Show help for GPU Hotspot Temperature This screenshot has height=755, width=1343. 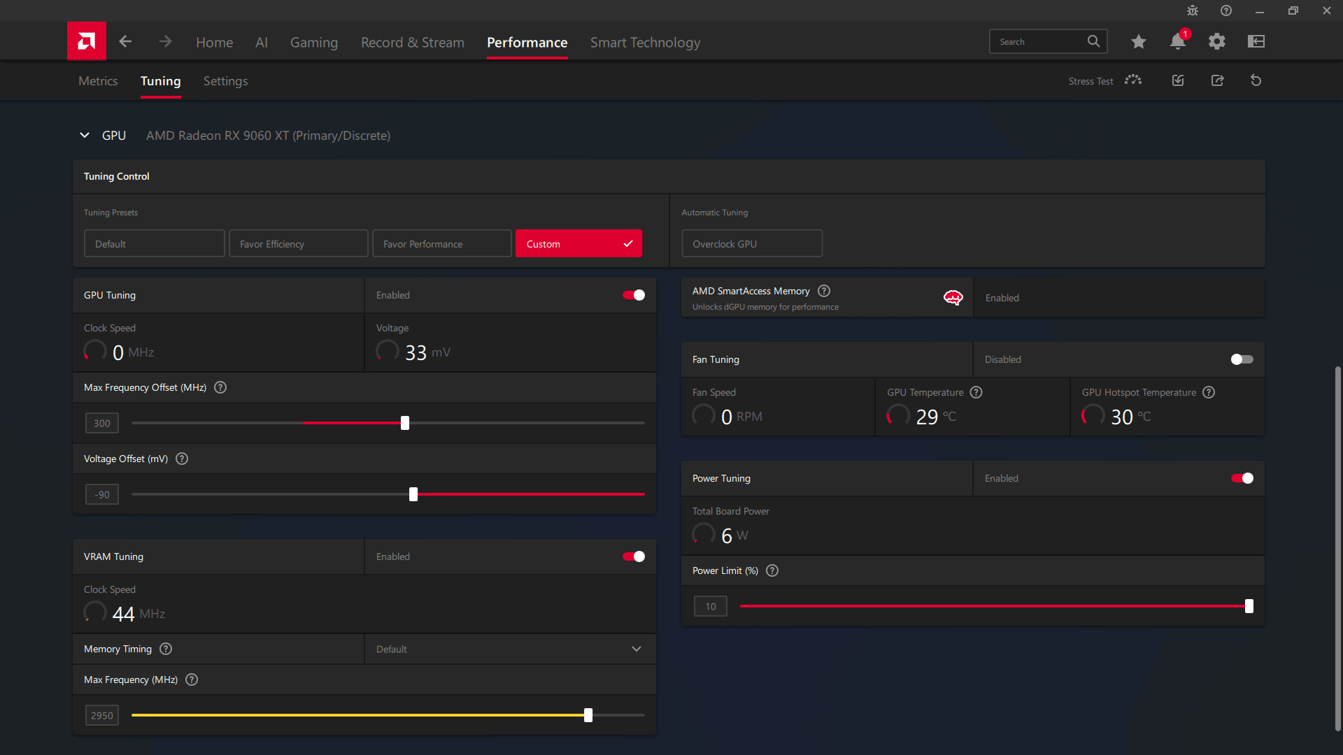pos(1209,392)
